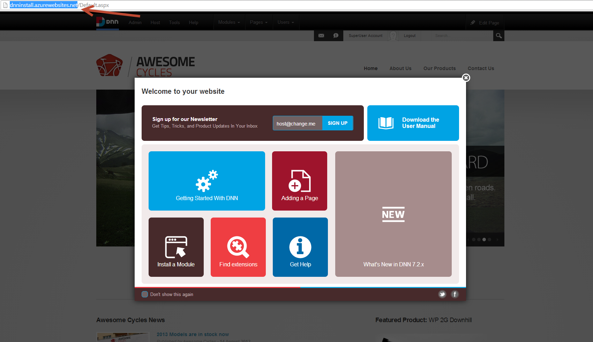Click the open book manual icon
The width and height of the screenshot is (593, 342).
point(386,123)
